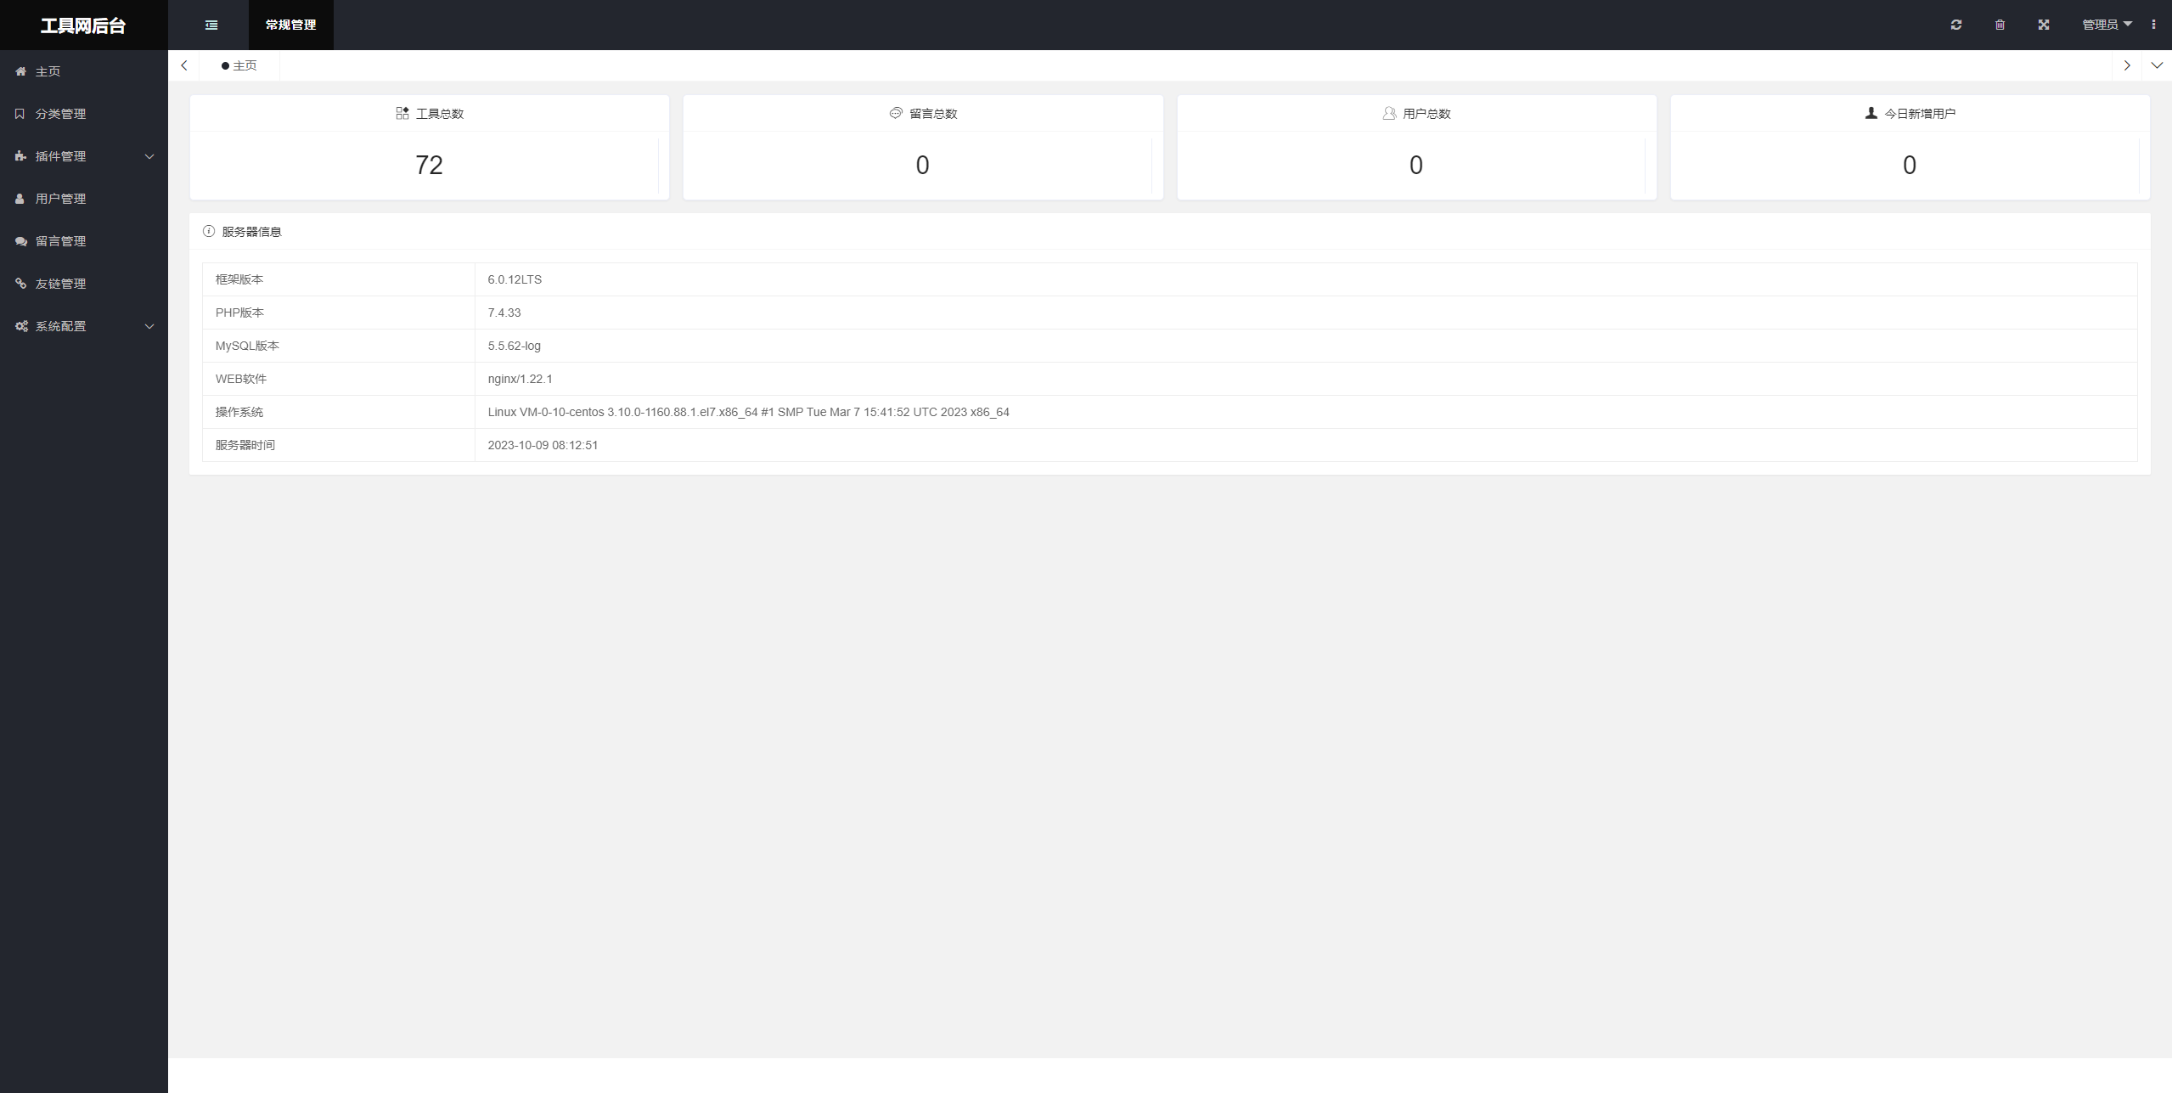Click the 工具网后台 logo title
The height and width of the screenshot is (1093, 2172).
(x=83, y=25)
